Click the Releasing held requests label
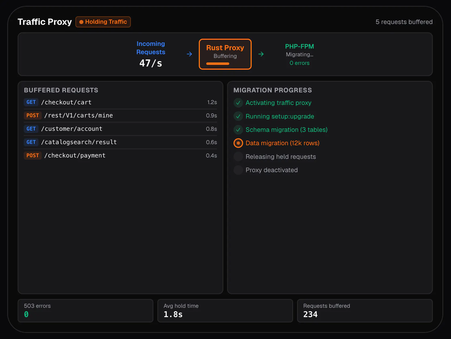Image resolution: width=451 pixels, height=339 pixels. click(281, 157)
